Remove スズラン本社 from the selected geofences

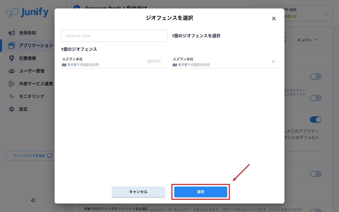[x=273, y=61]
